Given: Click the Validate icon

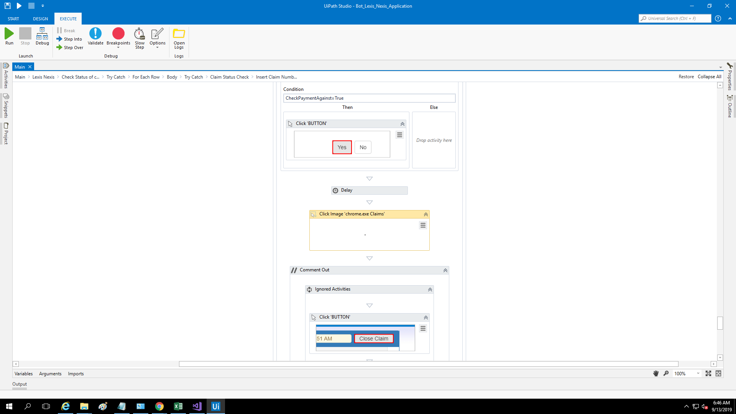Looking at the screenshot, I should click(x=95, y=34).
